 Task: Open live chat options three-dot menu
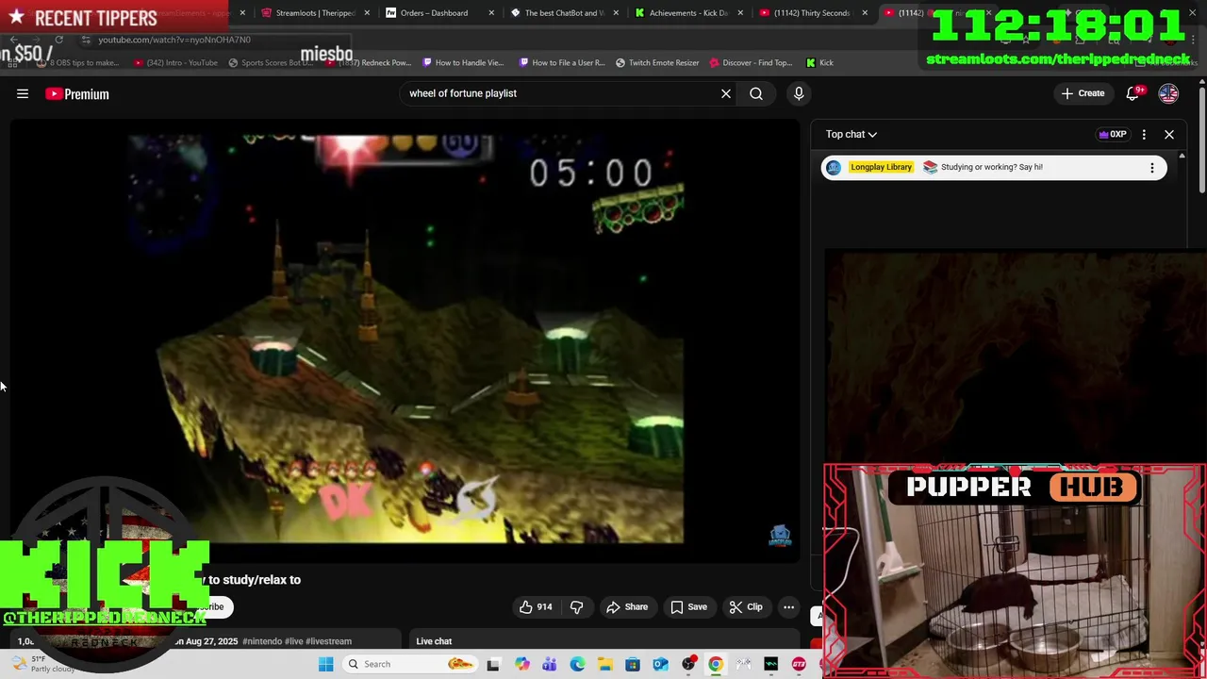[x=1144, y=134]
